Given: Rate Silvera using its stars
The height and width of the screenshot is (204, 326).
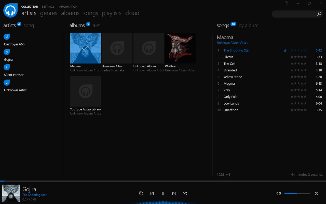Looking at the screenshot, I should 298,57.
